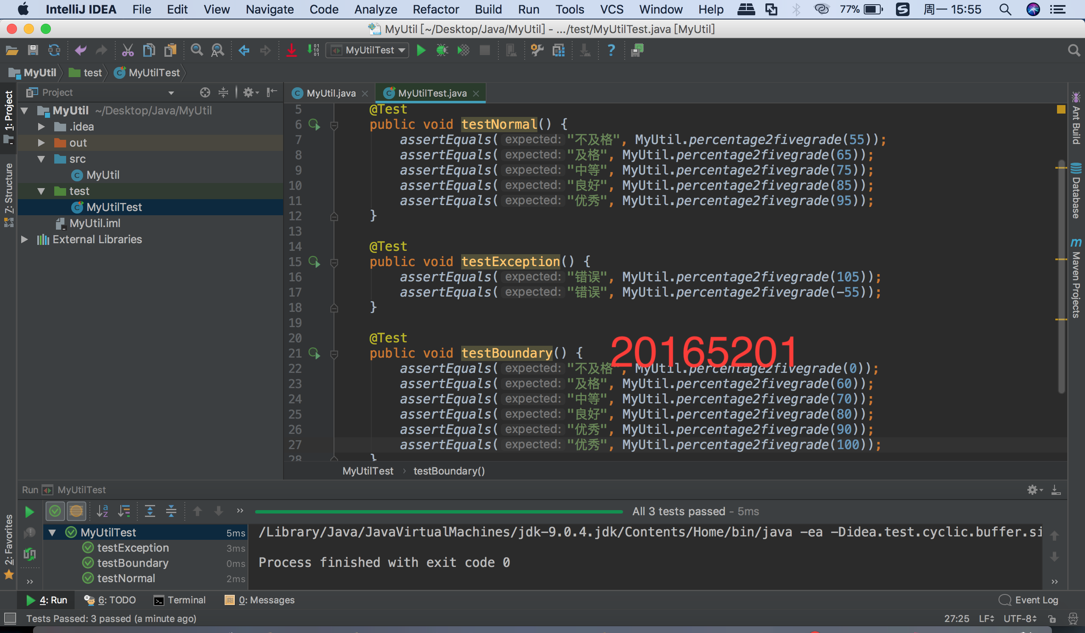The height and width of the screenshot is (633, 1085).
Task: Click the Paste clipboard icon
Action: point(170,50)
